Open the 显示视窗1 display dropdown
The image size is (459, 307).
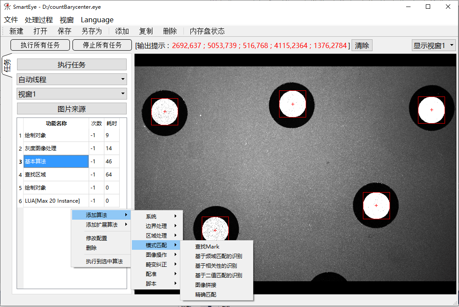click(433, 45)
